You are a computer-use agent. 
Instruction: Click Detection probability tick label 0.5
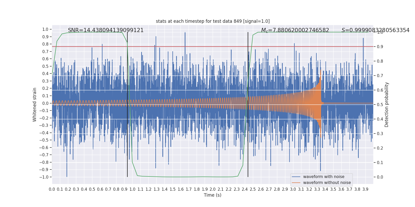point(380,105)
